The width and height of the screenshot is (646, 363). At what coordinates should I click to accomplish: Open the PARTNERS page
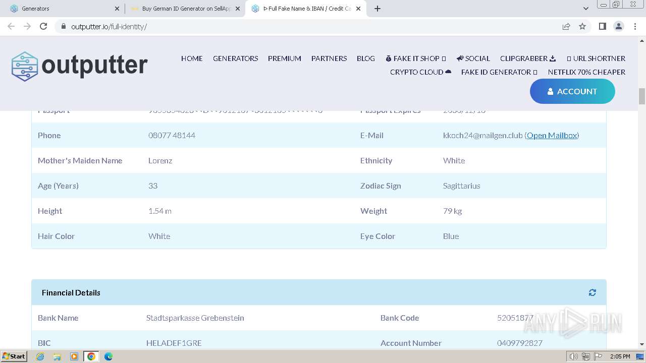(x=329, y=58)
